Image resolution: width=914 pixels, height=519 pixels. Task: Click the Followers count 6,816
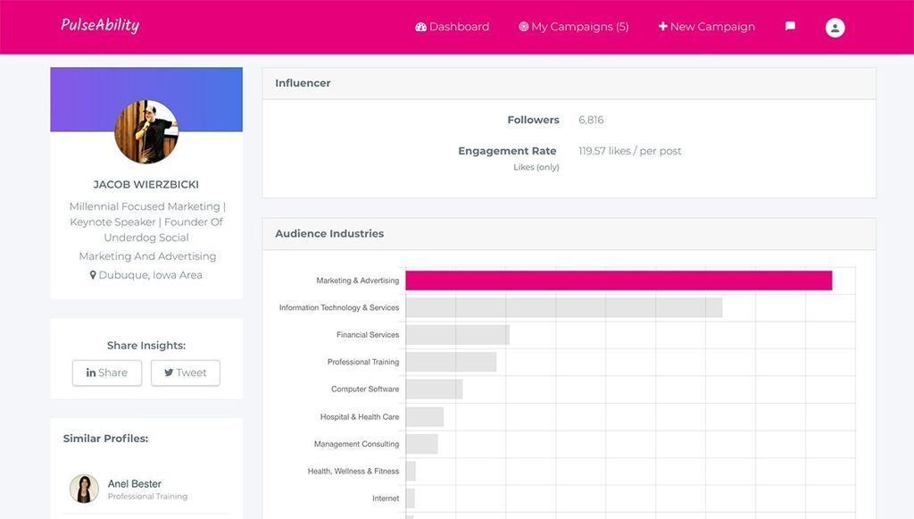click(x=591, y=120)
